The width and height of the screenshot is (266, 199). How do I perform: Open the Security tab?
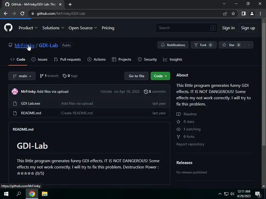point(147,59)
